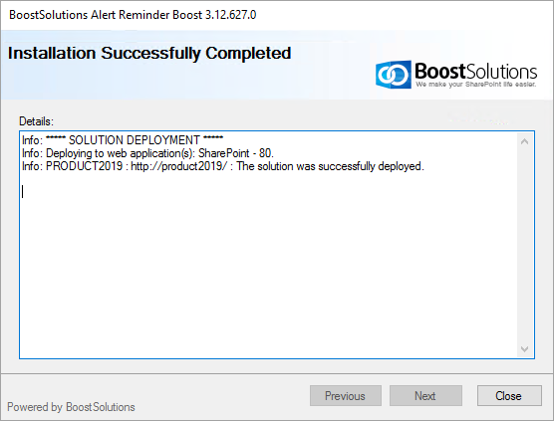
Task: Click the Details: label
Action: click(36, 121)
